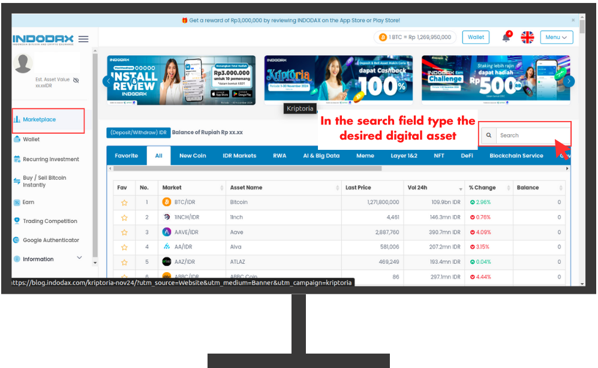
Task: Open the Install & Review banner
Action: point(181,80)
